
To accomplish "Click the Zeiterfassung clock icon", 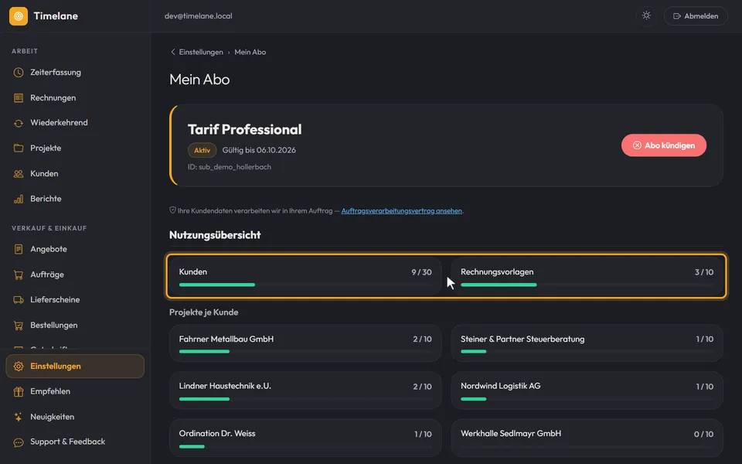I will coord(19,73).
